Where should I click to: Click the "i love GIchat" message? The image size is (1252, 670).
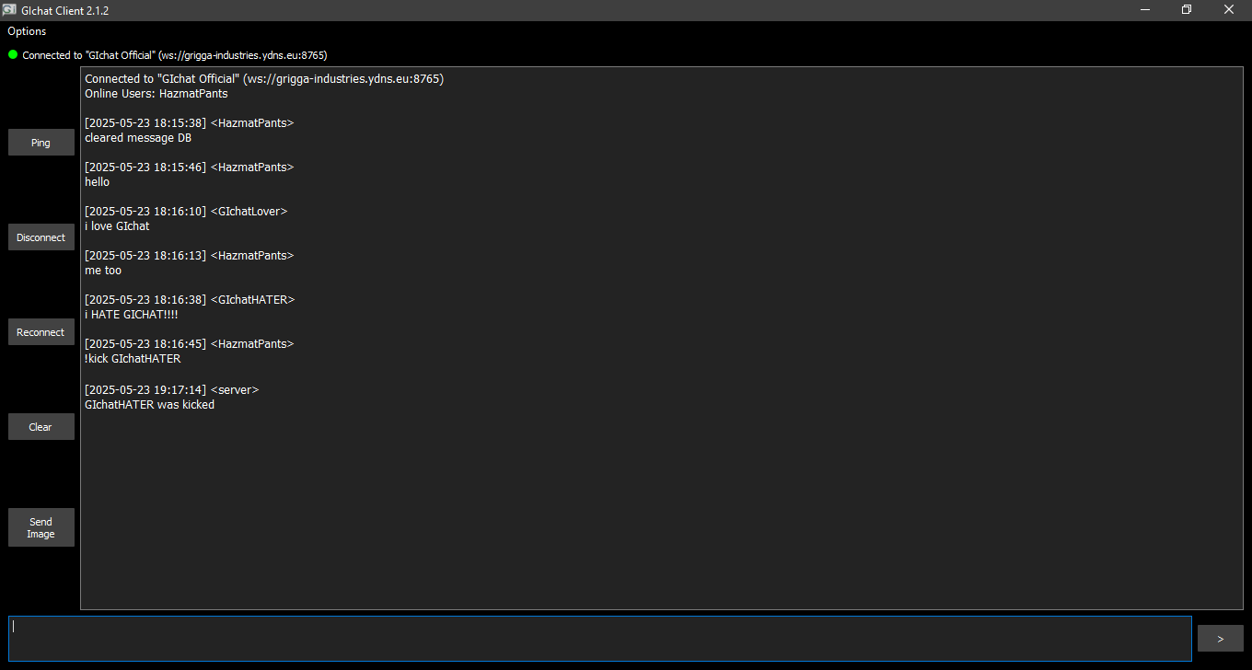click(117, 226)
